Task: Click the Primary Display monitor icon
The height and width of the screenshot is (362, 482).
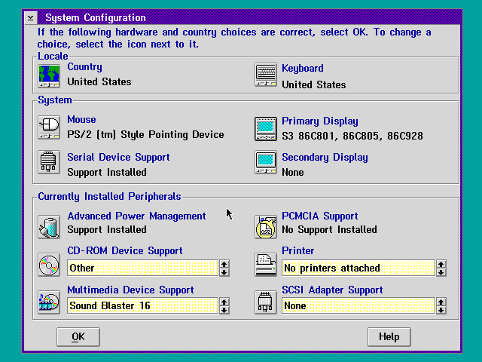Action: [266, 128]
